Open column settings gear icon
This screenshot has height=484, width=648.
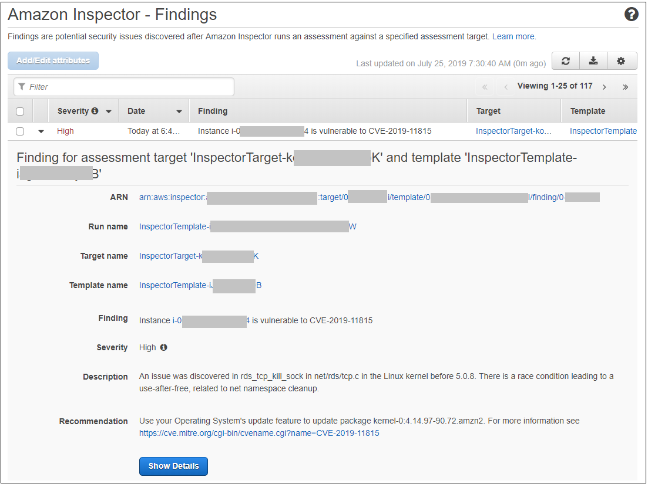coord(621,61)
